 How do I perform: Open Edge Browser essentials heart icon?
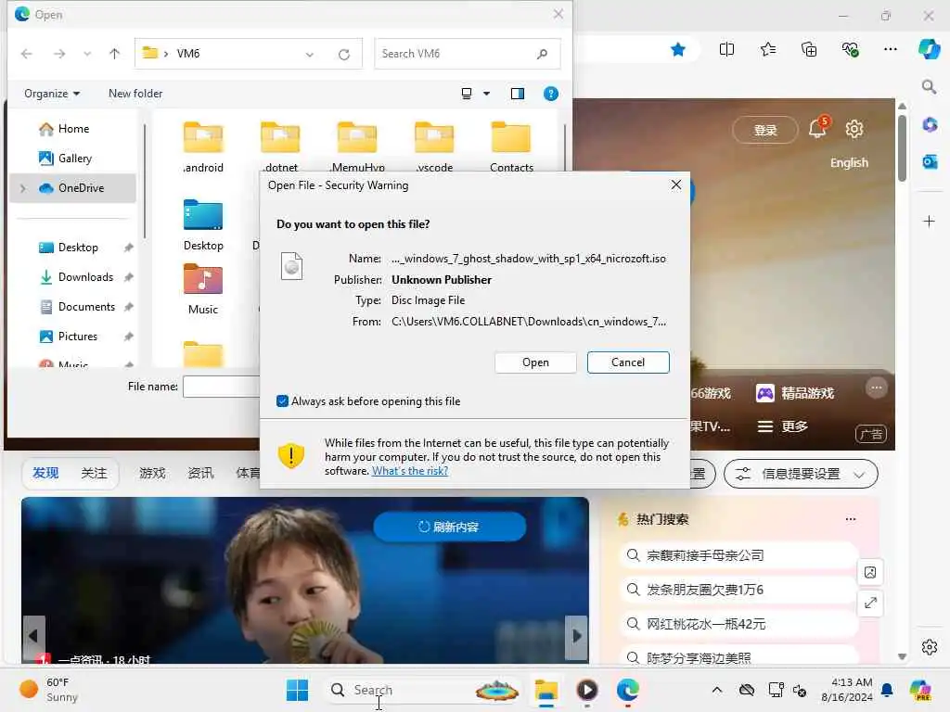[x=850, y=50]
